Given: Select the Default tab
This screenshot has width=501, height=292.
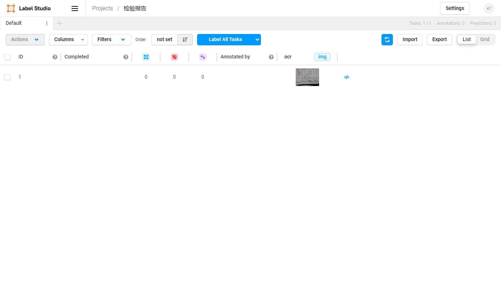Looking at the screenshot, I should [14, 23].
